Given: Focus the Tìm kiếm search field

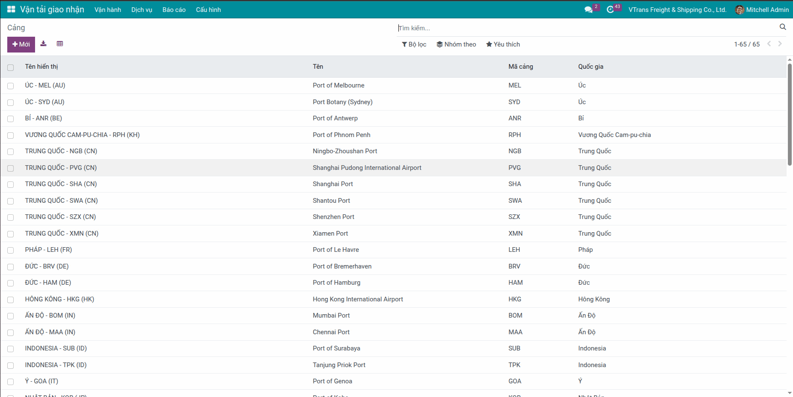Looking at the screenshot, I should 586,28.
